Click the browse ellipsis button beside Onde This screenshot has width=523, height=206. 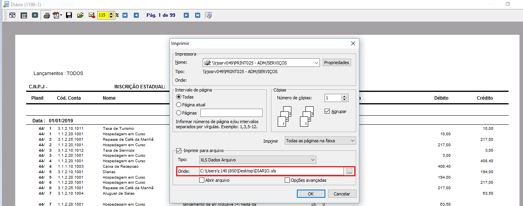click(x=349, y=171)
